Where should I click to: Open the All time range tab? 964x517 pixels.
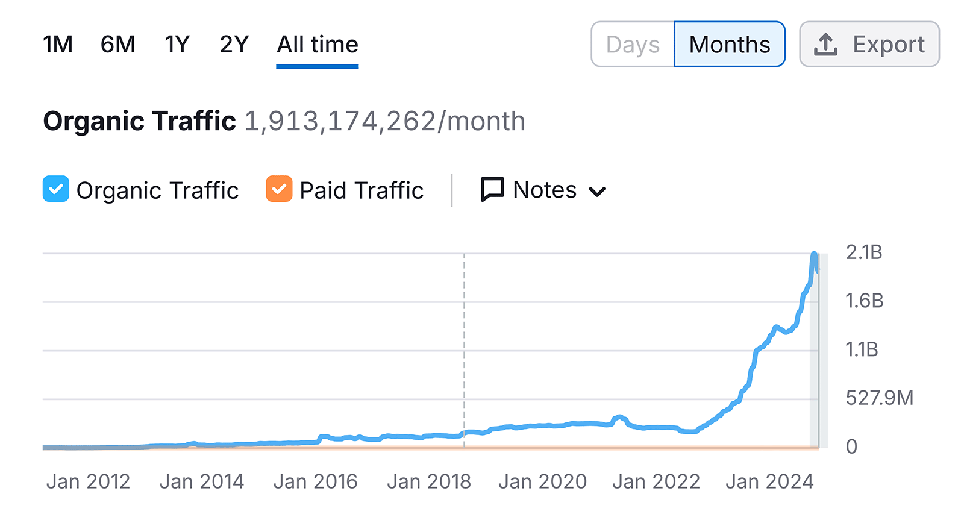point(318,45)
